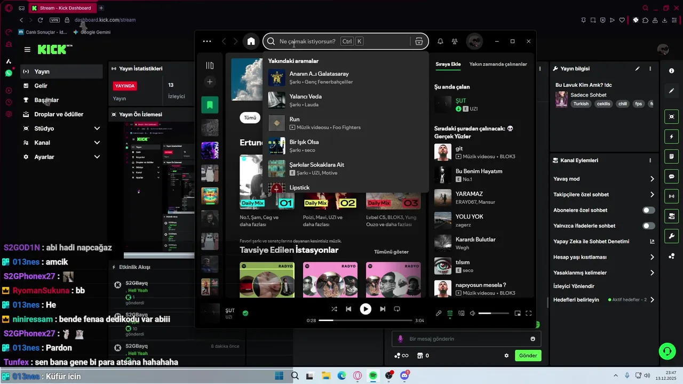
Task: Expand Stüdyo section in Kick sidebar
Action: tap(61, 129)
